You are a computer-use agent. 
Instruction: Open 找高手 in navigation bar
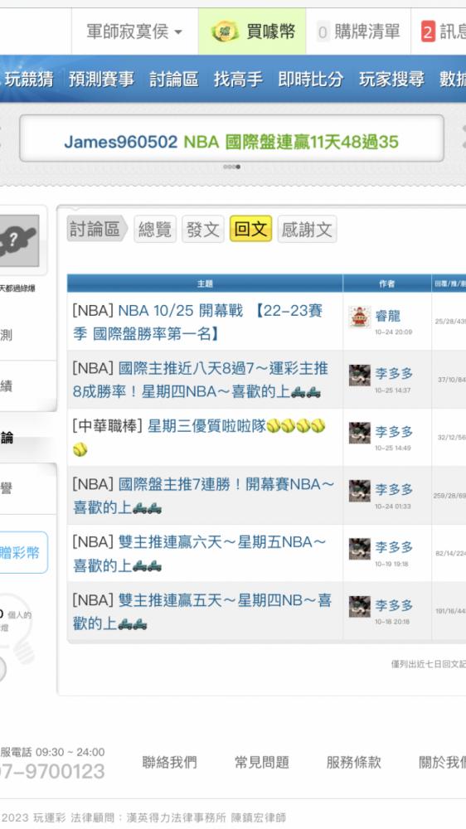238,80
